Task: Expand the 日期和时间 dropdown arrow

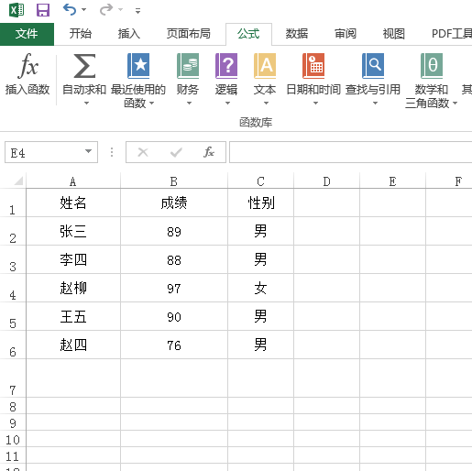Action: pyautogui.click(x=315, y=104)
